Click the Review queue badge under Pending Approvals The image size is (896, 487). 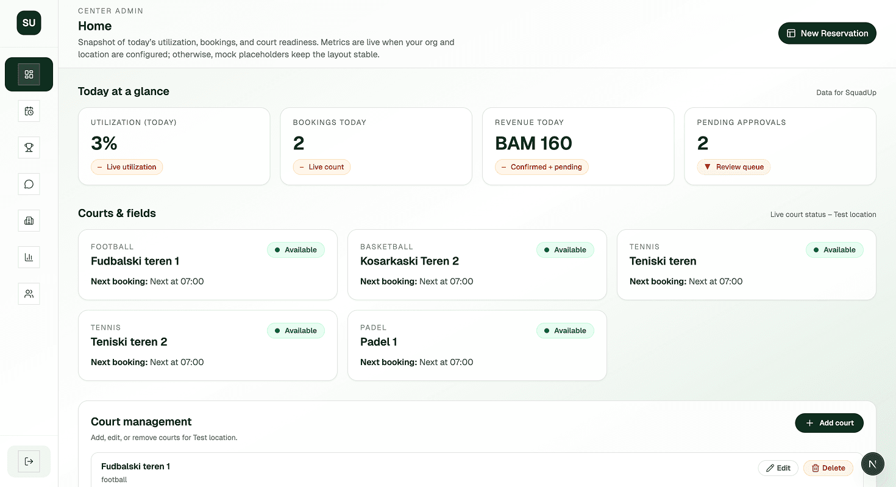(734, 166)
